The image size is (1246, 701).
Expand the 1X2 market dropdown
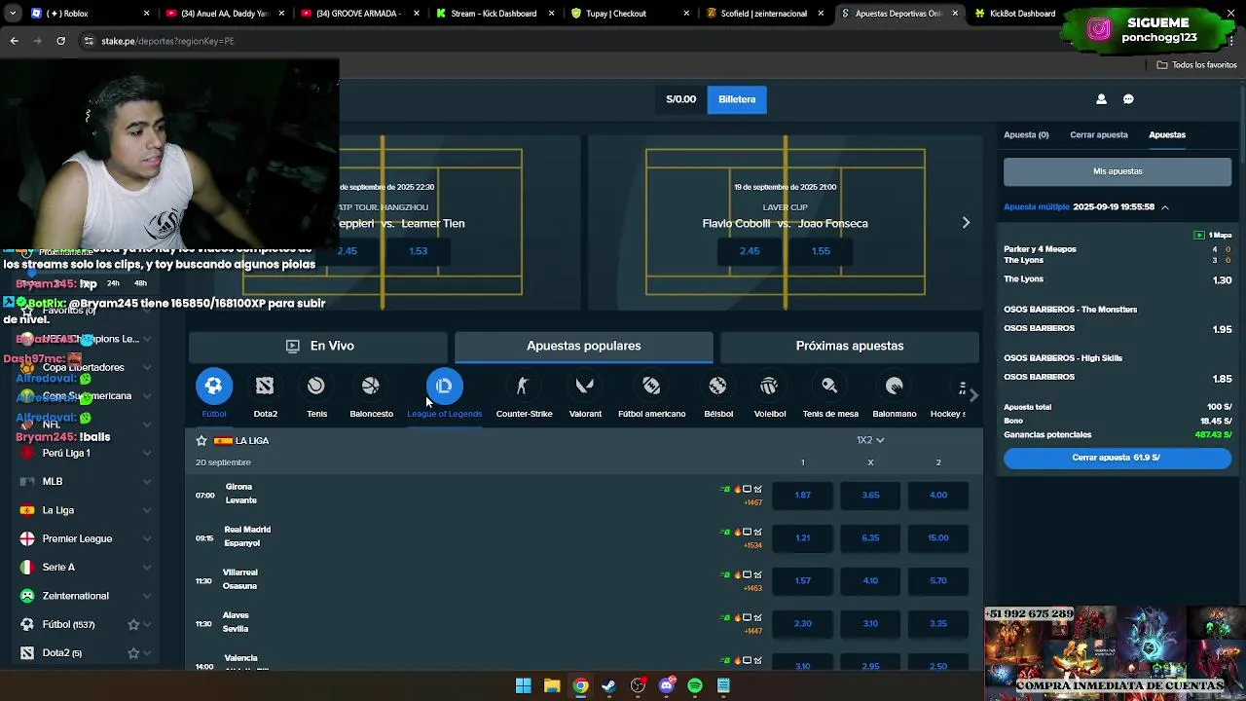click(x=870, y=440)
